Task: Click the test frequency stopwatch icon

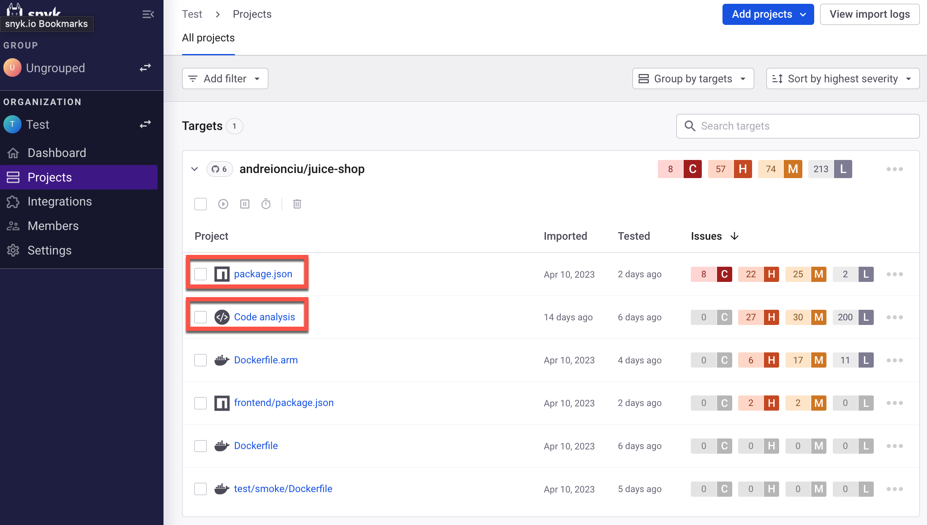Action: [x=266, y=204]
